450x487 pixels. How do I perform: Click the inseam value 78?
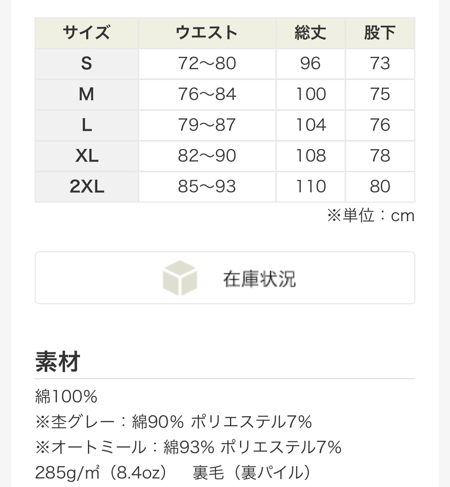click(380, 156)
